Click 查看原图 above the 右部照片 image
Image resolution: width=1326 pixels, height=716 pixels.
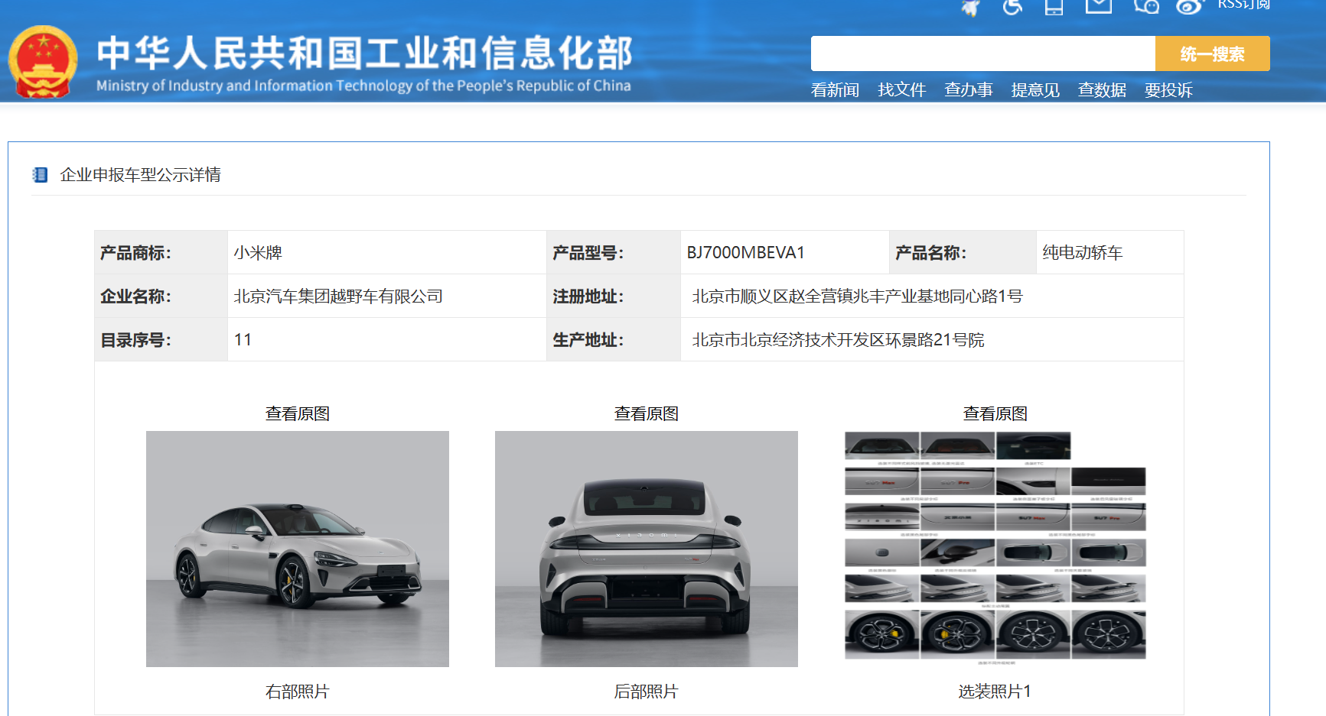coord(297,413)
